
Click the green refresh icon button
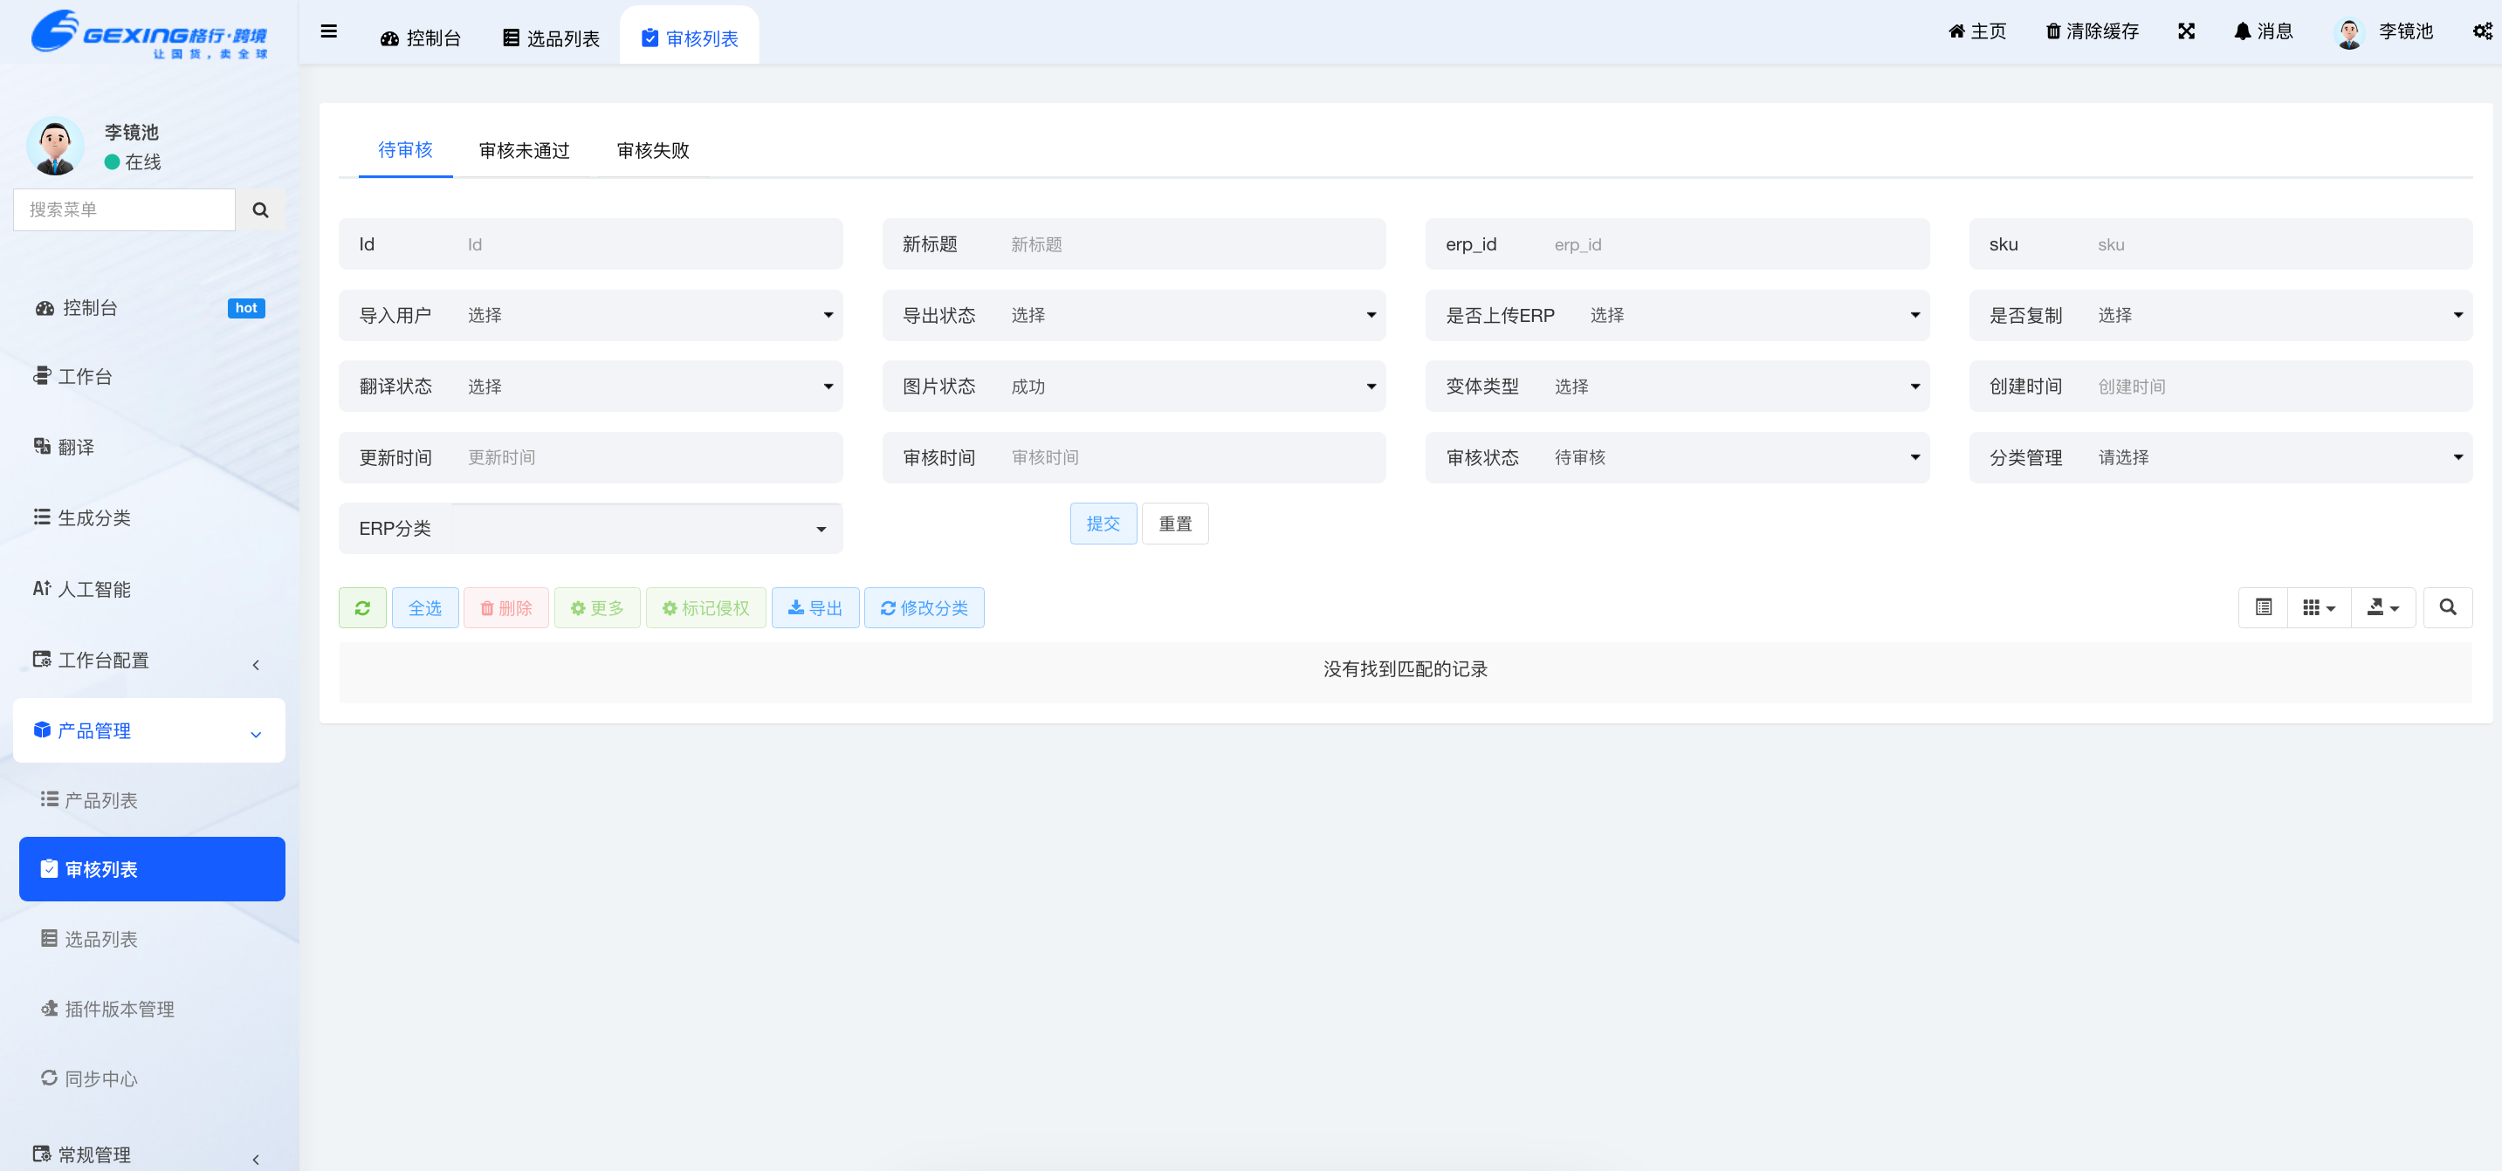coord(362,608)
